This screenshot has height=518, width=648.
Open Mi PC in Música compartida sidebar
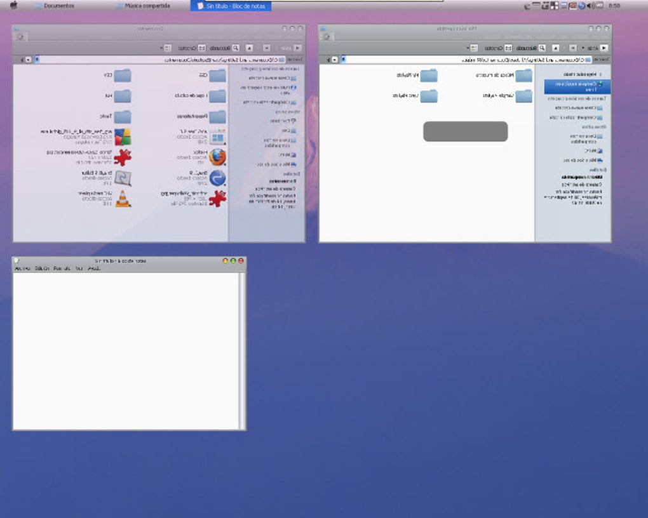[593, 151]
